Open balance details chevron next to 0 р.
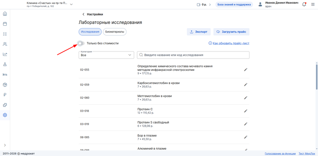318x156 pixels. [210, 4]
